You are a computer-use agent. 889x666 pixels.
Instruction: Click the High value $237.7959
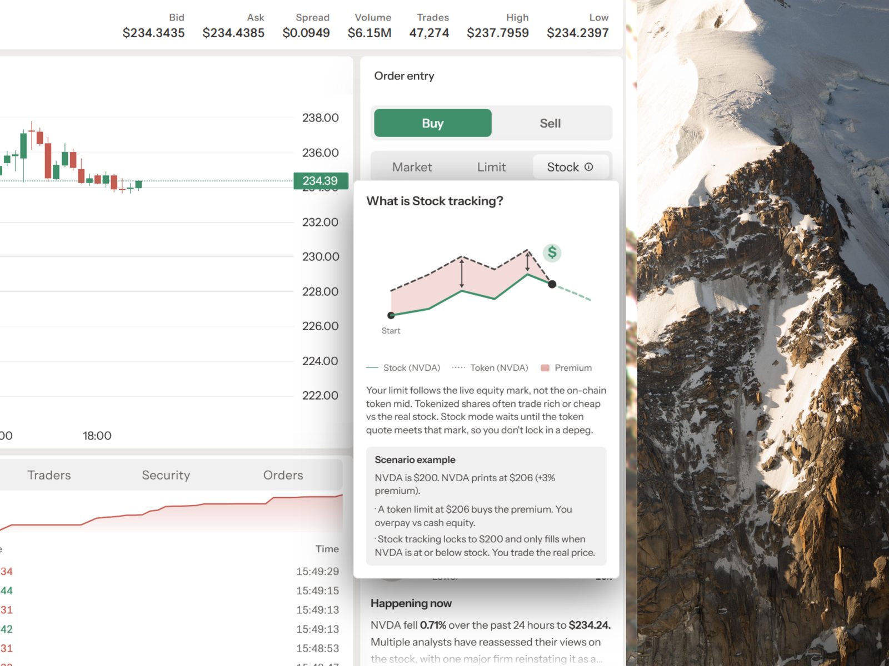(498, 33)
